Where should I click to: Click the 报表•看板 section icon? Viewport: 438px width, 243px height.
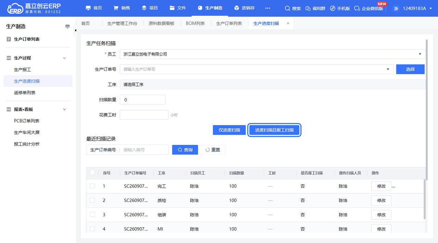click(x=9, y=109)
